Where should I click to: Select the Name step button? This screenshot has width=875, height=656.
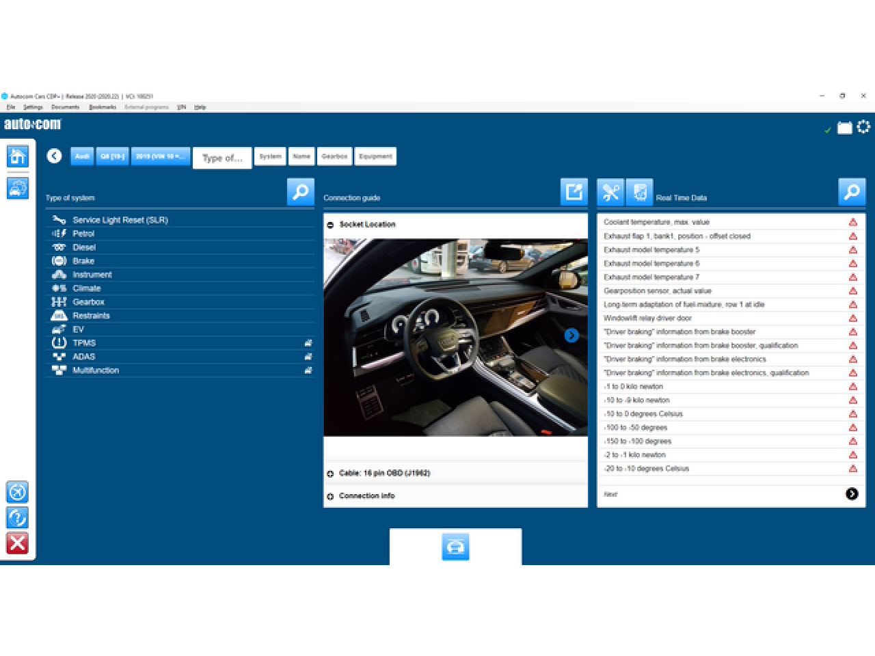[301, 156]
